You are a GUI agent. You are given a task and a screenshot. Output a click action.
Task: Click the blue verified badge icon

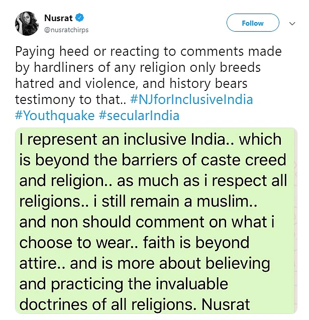pos(79,18)
